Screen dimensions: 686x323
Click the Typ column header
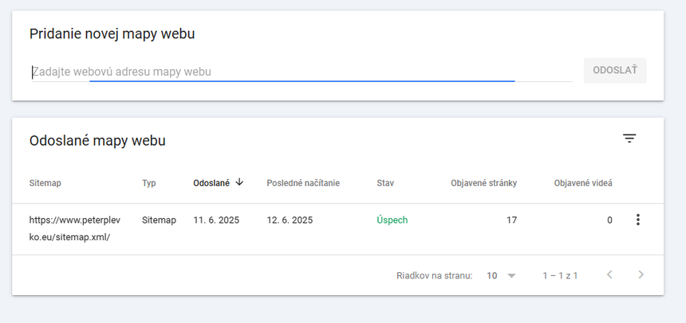tap(149, 183)
